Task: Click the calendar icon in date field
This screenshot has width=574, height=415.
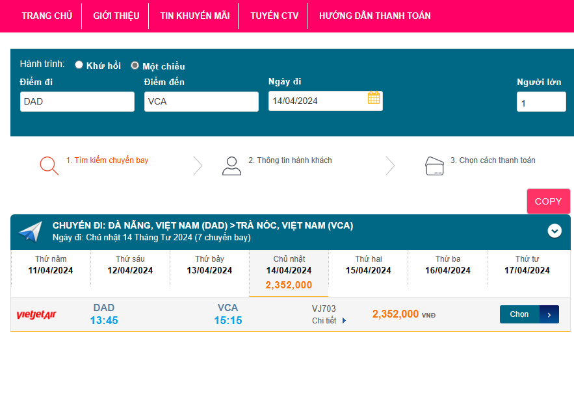Action: (374, 98)
